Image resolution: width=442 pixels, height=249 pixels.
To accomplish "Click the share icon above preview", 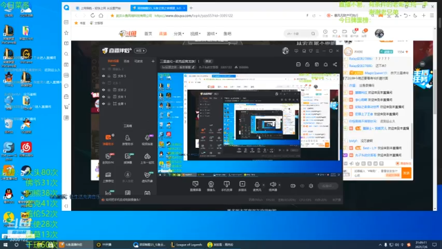I will [x=334, y=64].
